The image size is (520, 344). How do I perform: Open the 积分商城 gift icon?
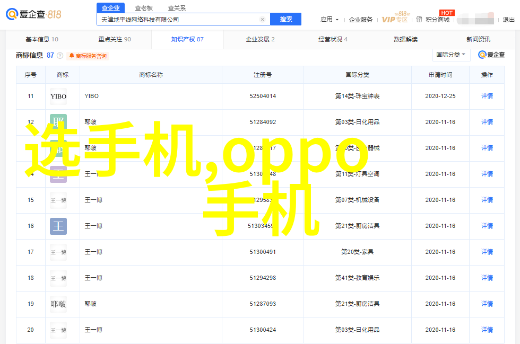(419, 20)
